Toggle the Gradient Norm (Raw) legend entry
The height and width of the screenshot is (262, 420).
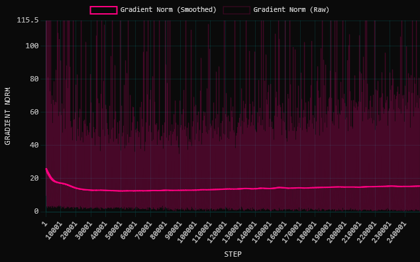[276, 10]
